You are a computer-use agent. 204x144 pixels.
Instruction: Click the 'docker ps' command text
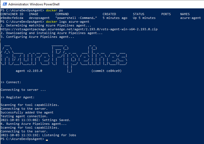[54, 11]
